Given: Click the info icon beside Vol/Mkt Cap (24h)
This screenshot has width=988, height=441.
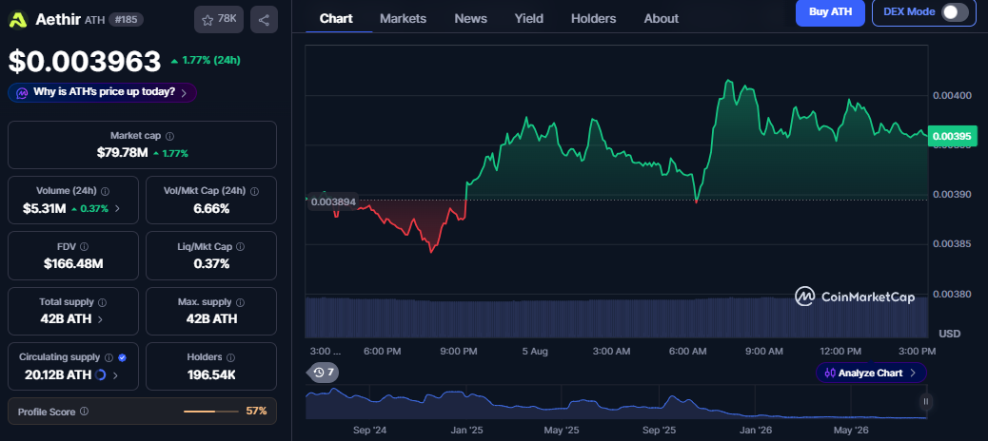Looking at the screenshot, I should pos(254,191).
